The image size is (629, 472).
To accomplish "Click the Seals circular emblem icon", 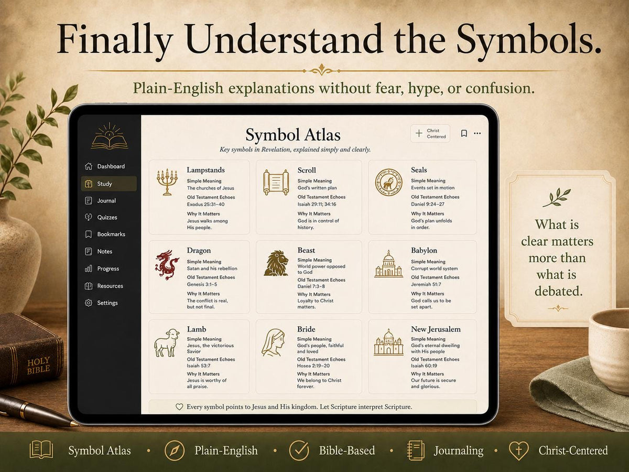I will point(388,182).
